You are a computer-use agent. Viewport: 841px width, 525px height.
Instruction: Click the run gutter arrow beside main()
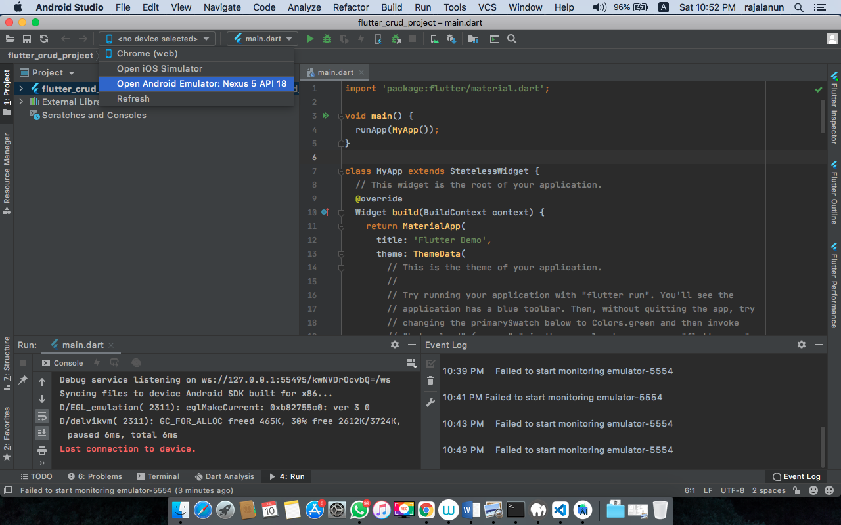point(325,116)
